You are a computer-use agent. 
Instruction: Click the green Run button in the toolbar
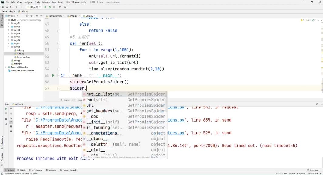coord(46,7)
